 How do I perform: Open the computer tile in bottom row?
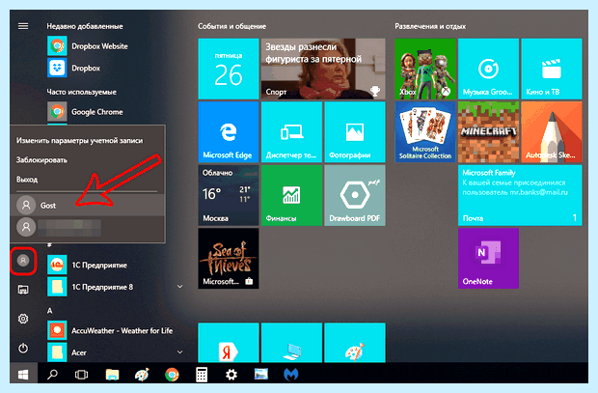click(291, 343)
